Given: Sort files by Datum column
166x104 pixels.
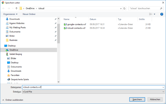Looking at the screenshot, I should [x=93, y=19].
